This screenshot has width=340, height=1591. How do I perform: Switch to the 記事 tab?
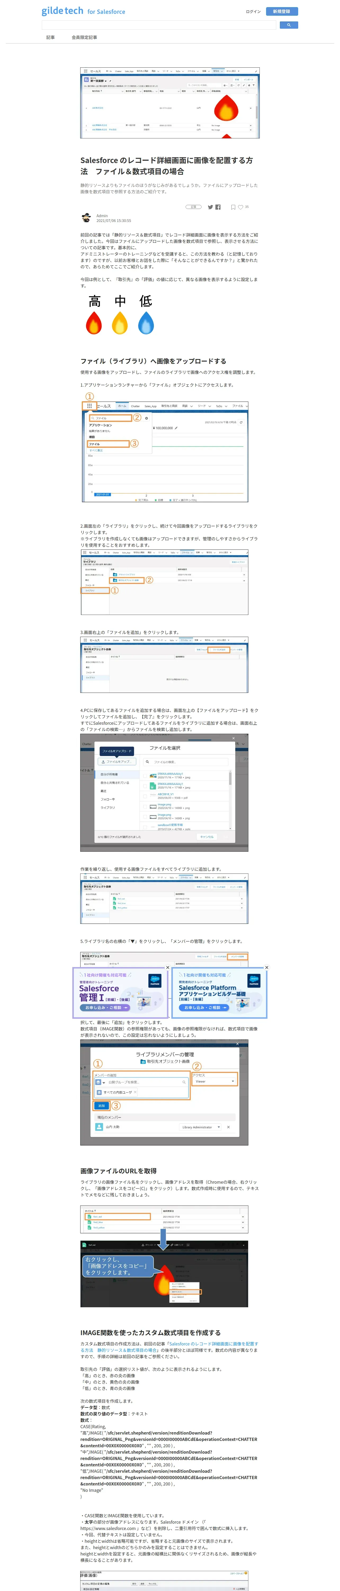51,38
